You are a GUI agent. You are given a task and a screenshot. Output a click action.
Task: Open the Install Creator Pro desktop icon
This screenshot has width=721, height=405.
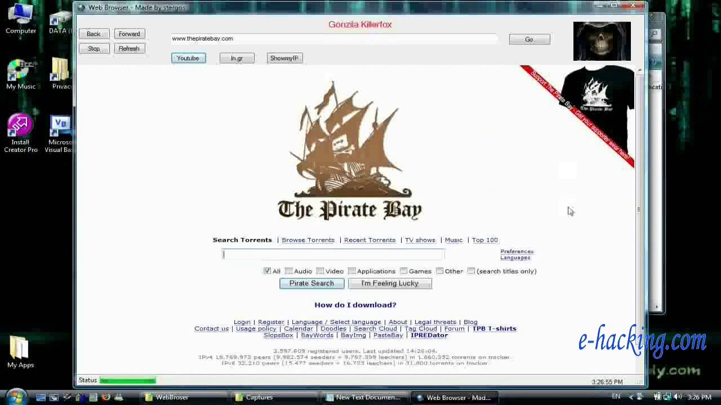pos(21,134)
